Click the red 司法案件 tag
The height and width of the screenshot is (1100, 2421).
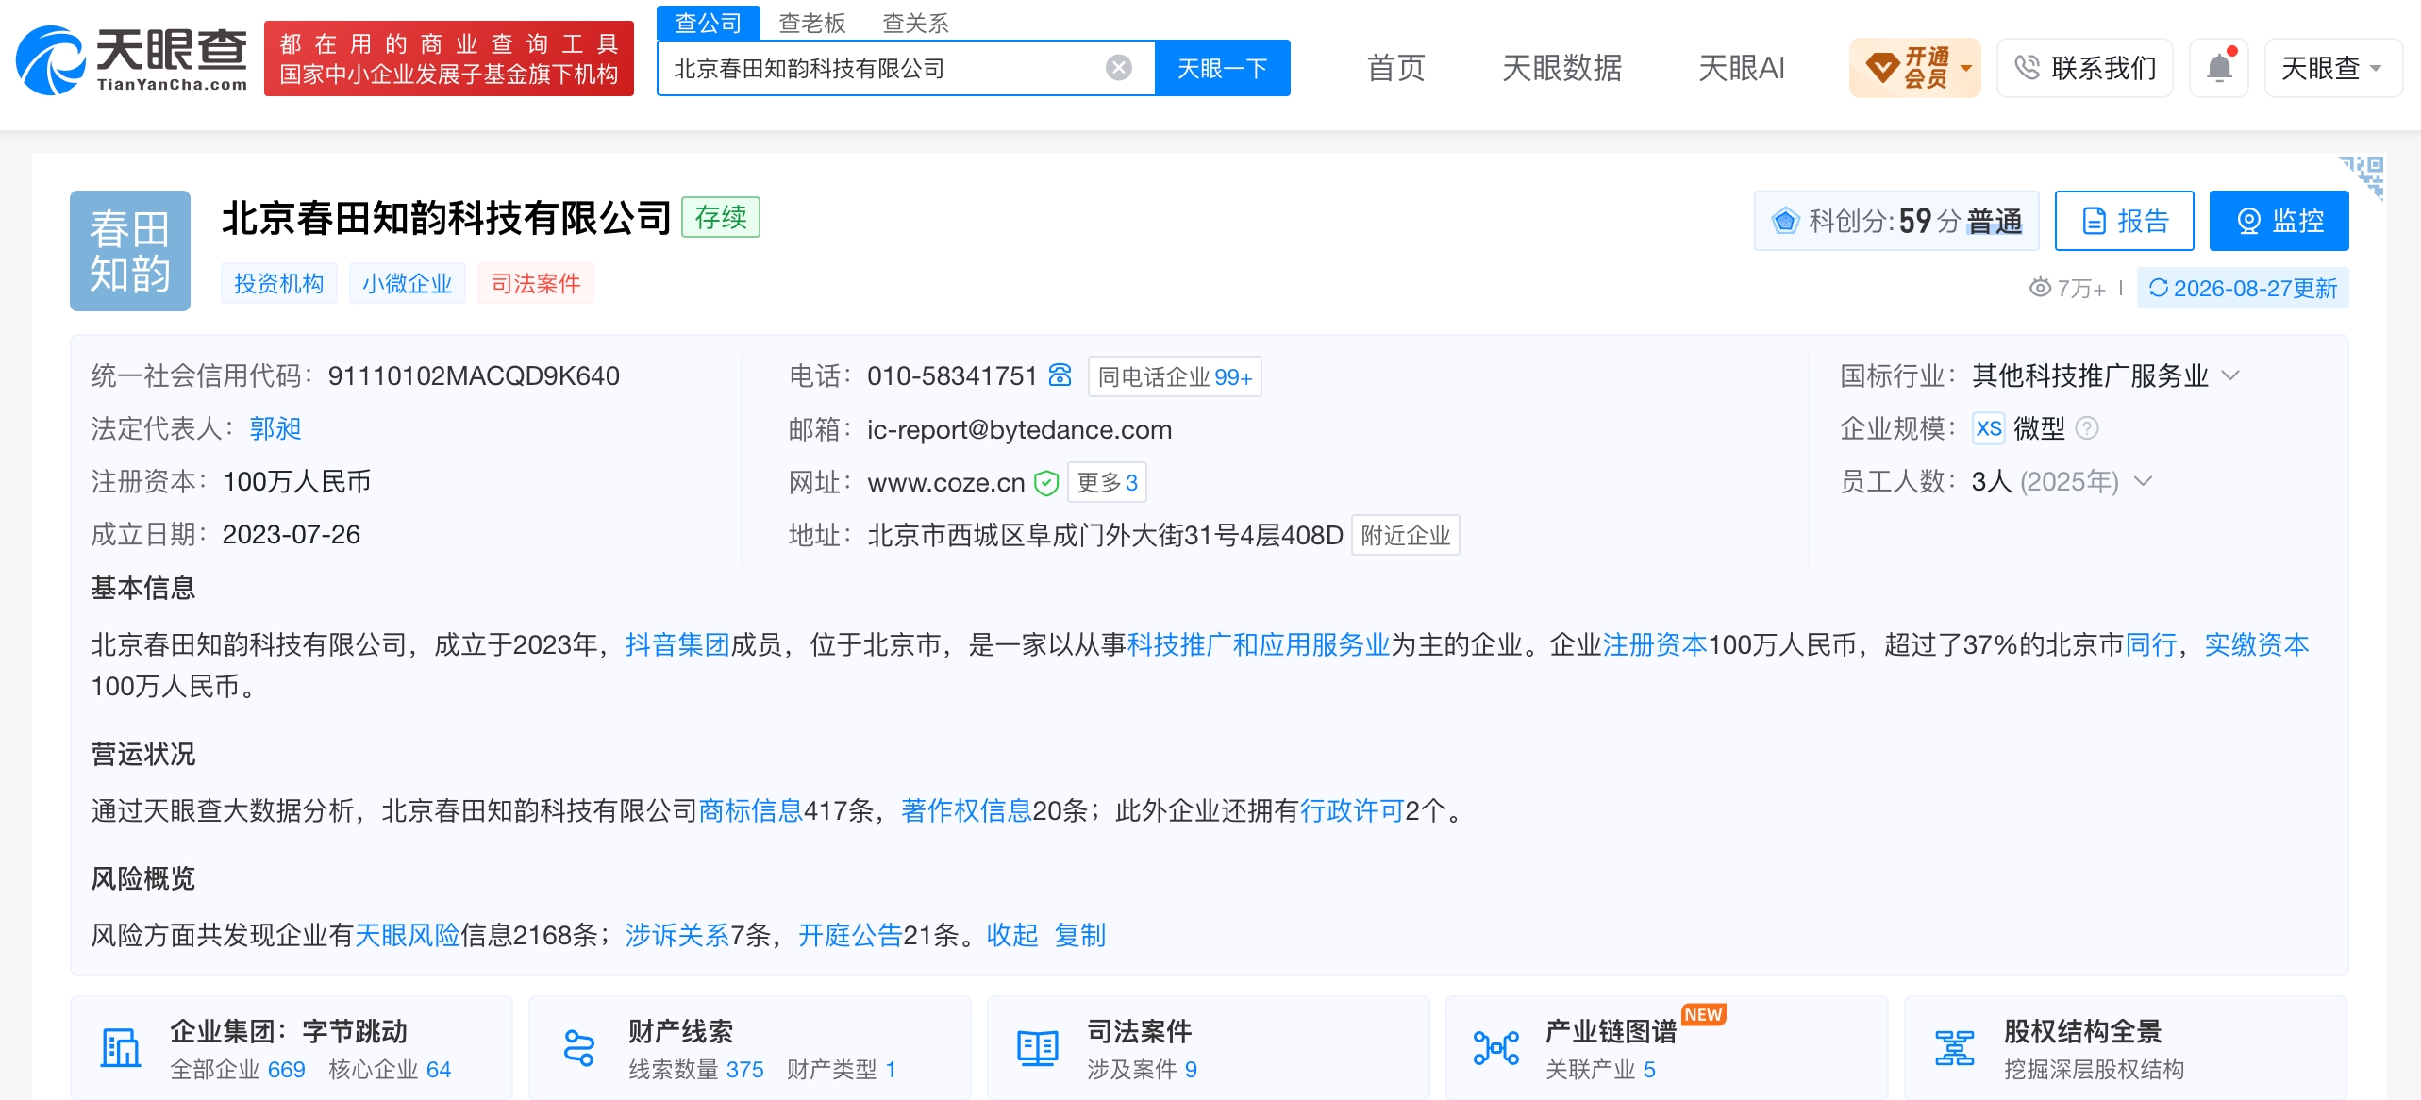coord(536,283)
